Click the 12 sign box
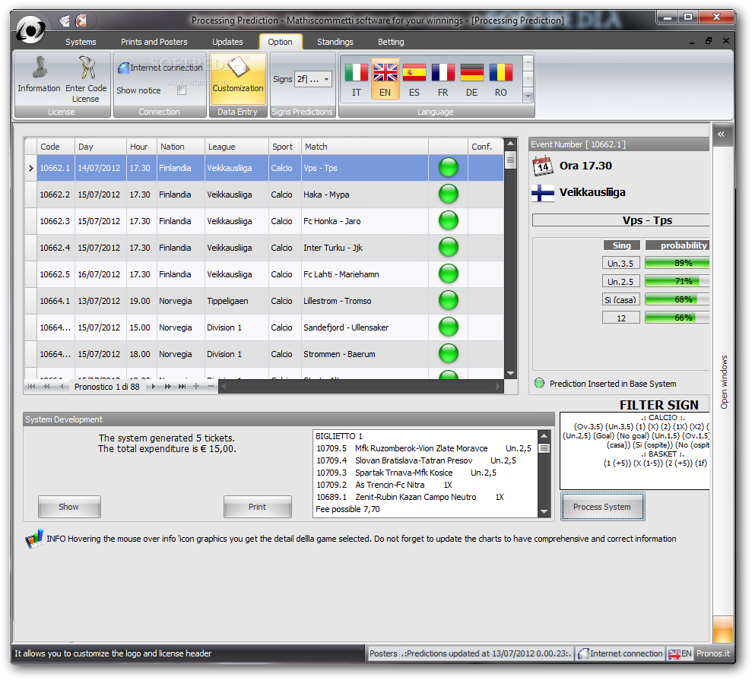Viewport: 752px width, 680px height. 620,318
